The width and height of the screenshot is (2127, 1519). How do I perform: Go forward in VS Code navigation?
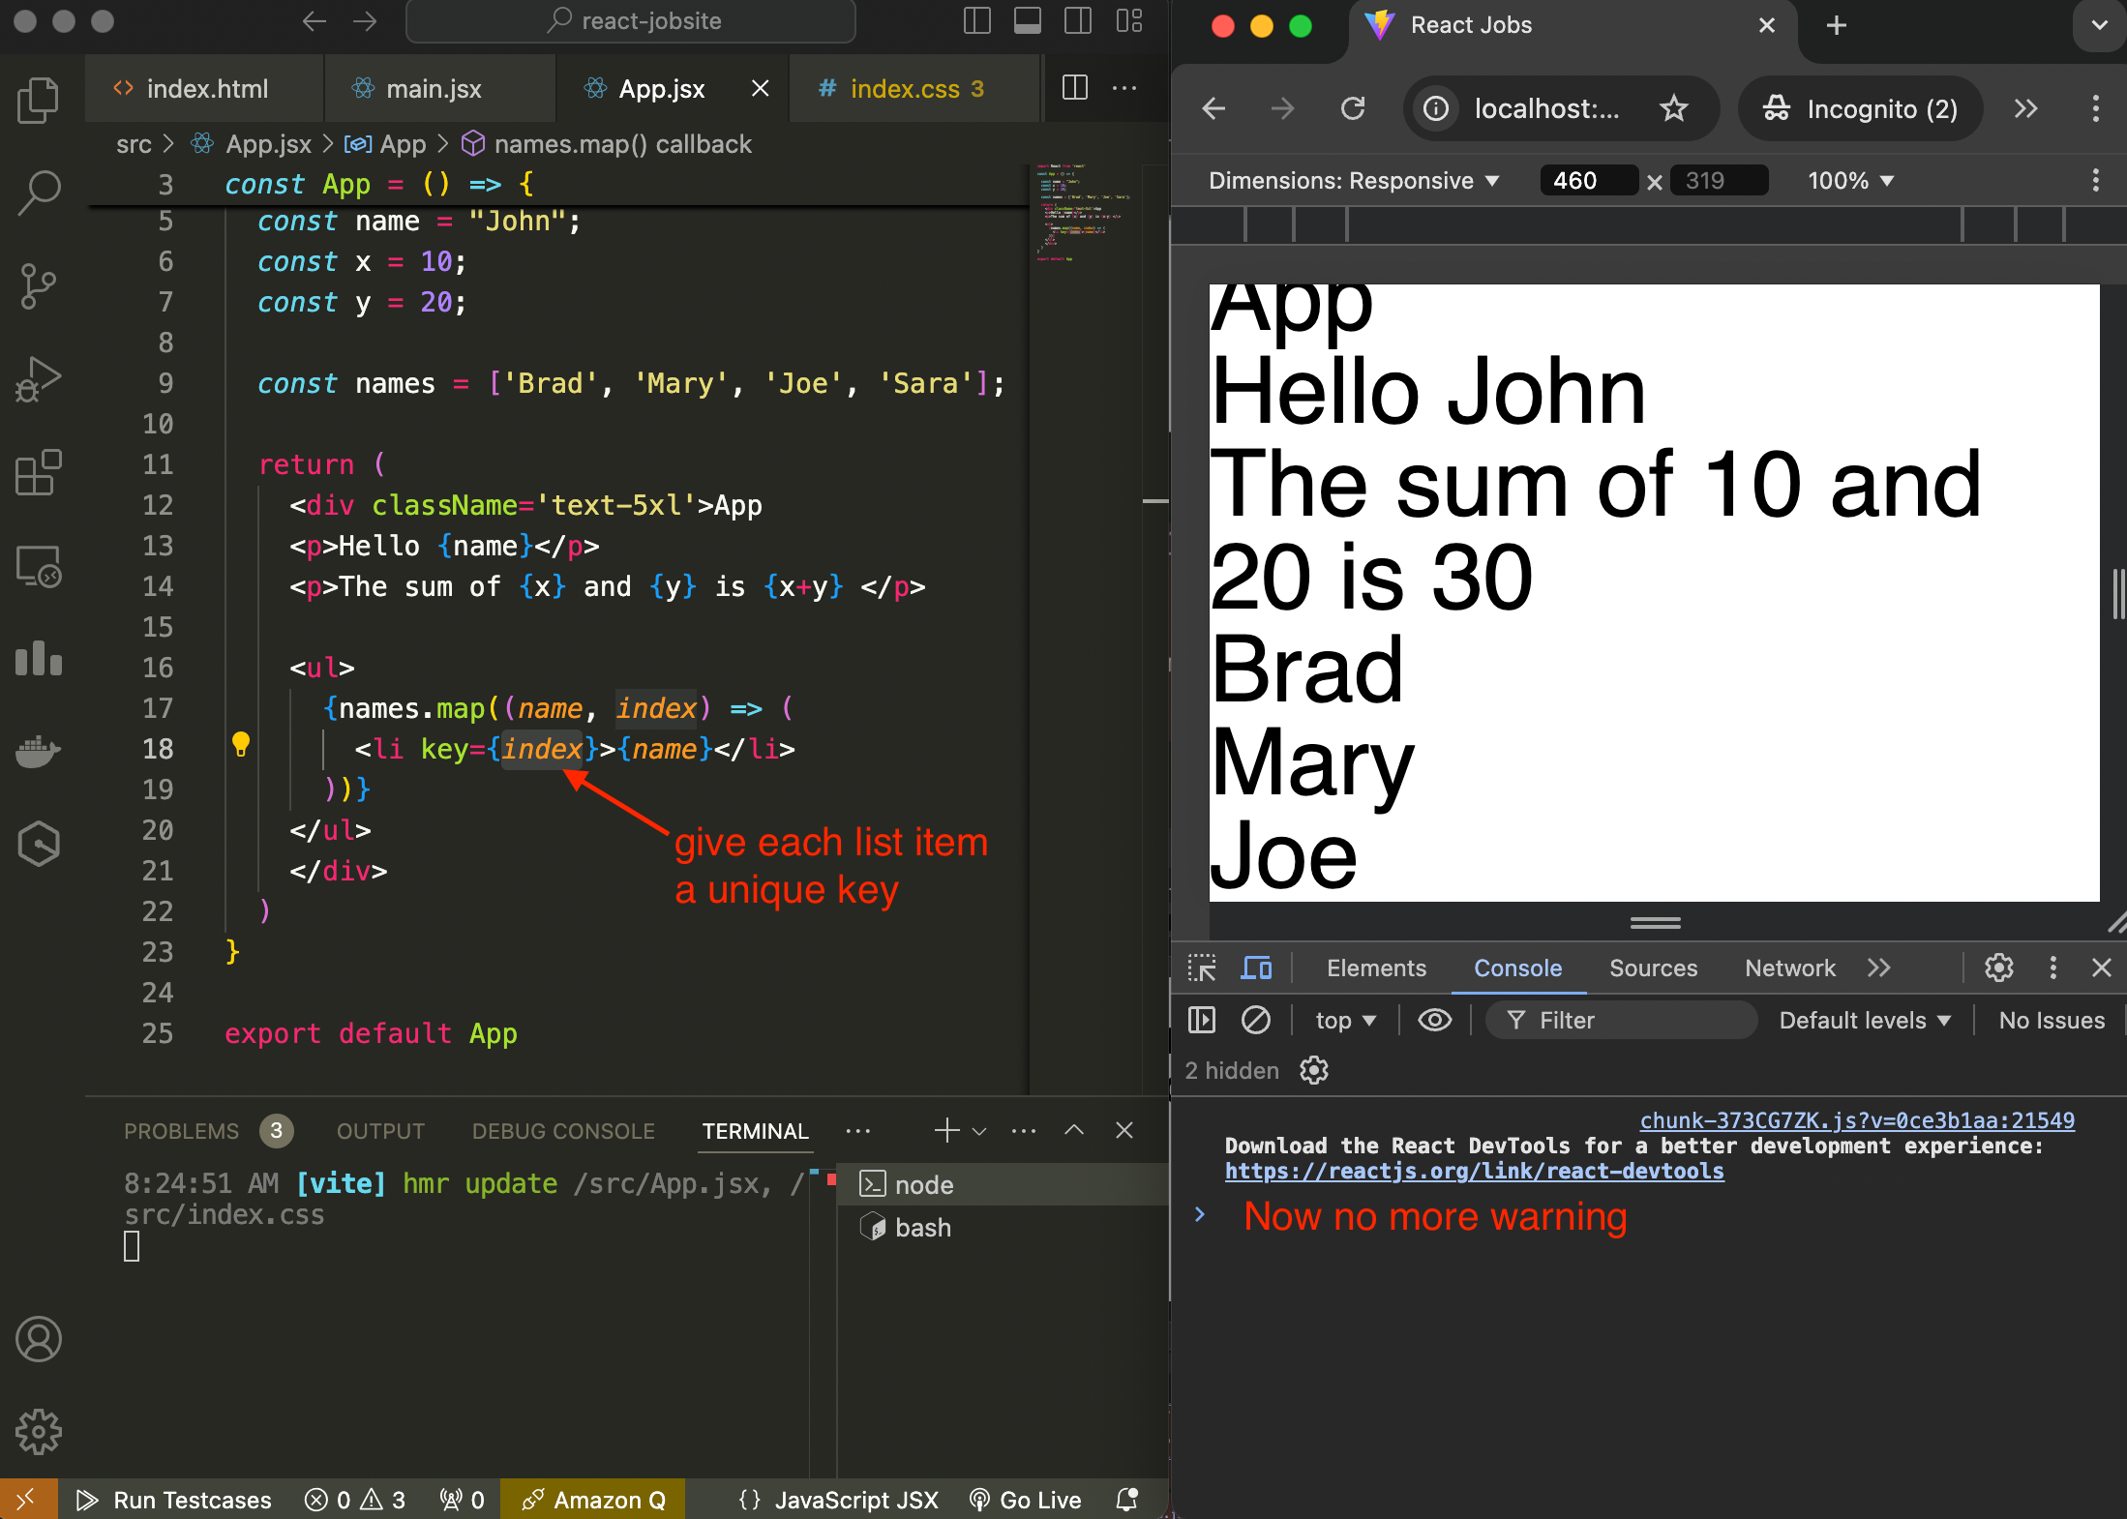(365, 21)
